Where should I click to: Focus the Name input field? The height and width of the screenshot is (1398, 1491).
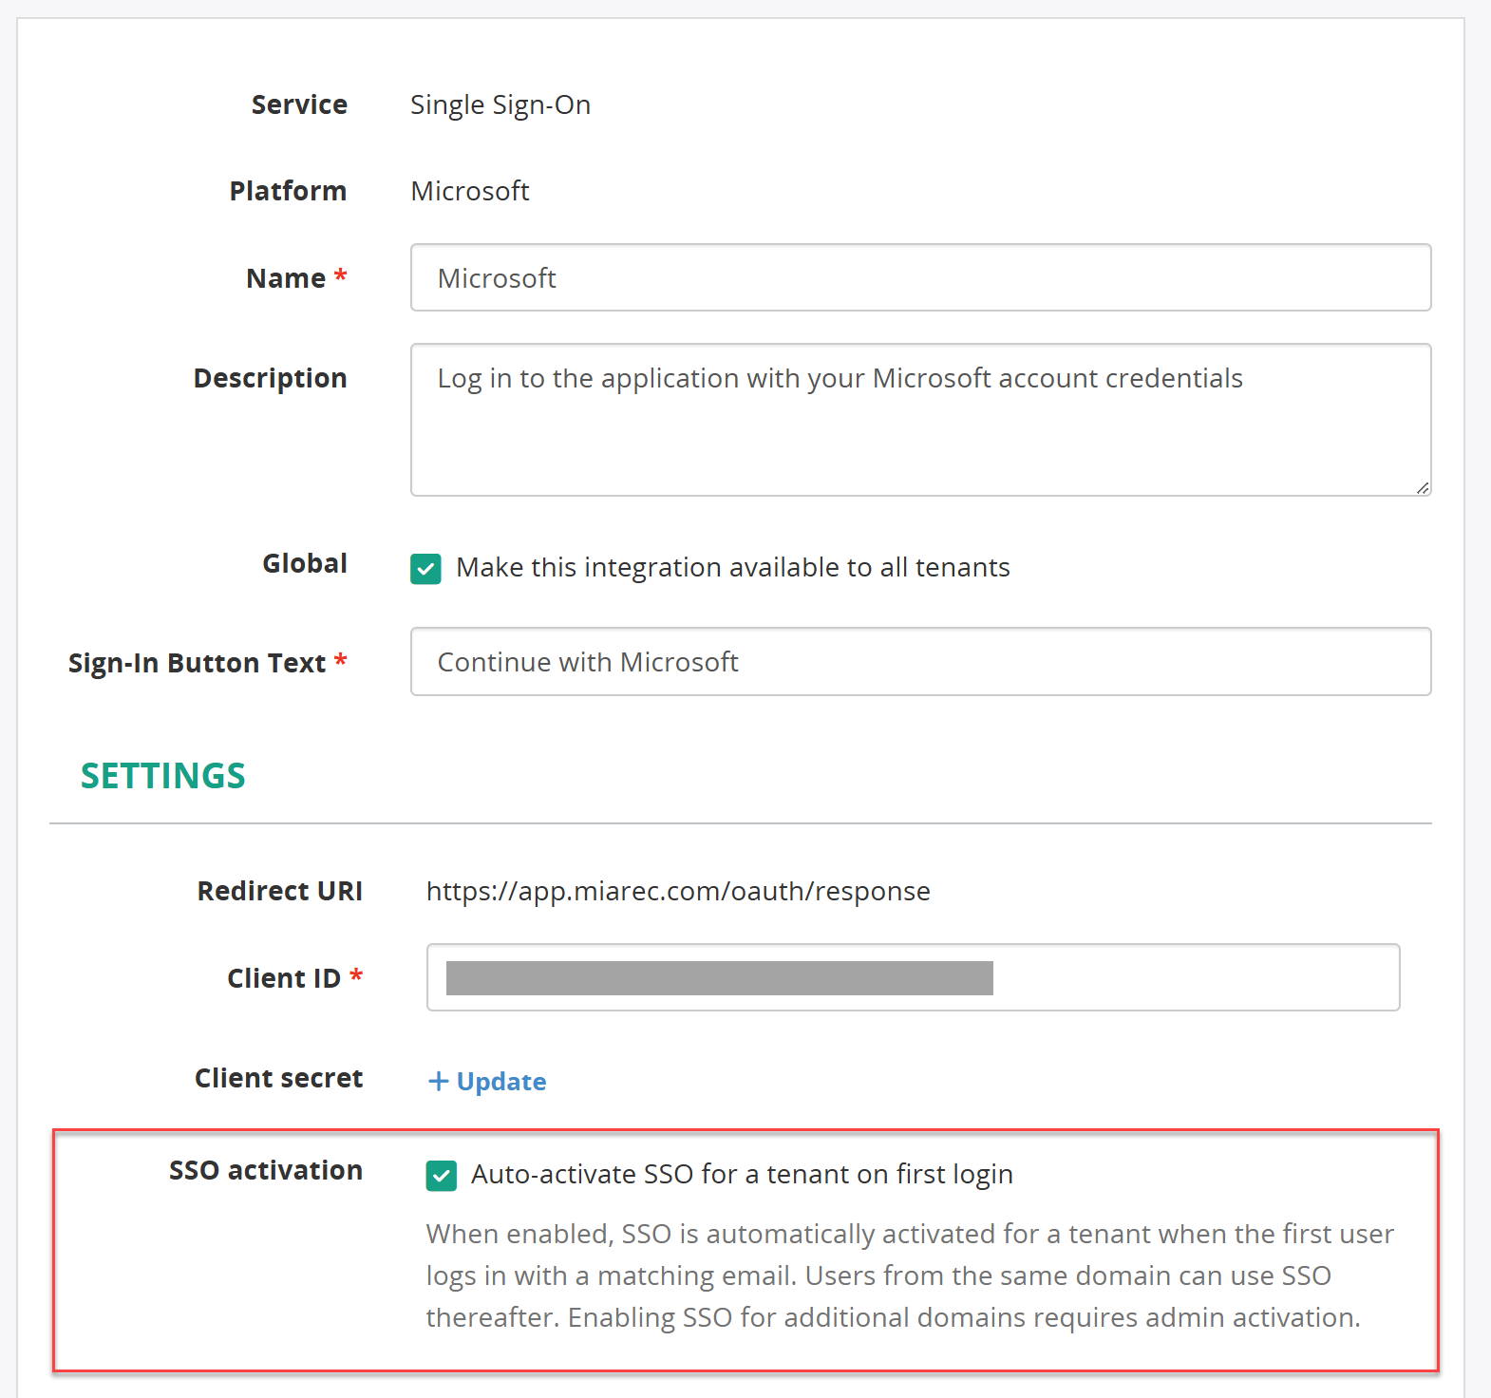coord(920,277)
